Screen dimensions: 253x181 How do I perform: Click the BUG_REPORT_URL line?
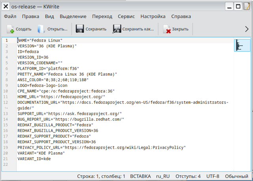coord(71,119)
